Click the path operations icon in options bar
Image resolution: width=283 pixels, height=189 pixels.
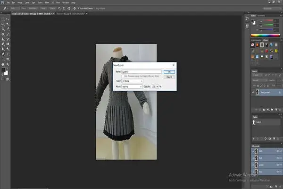click(59, 9)
